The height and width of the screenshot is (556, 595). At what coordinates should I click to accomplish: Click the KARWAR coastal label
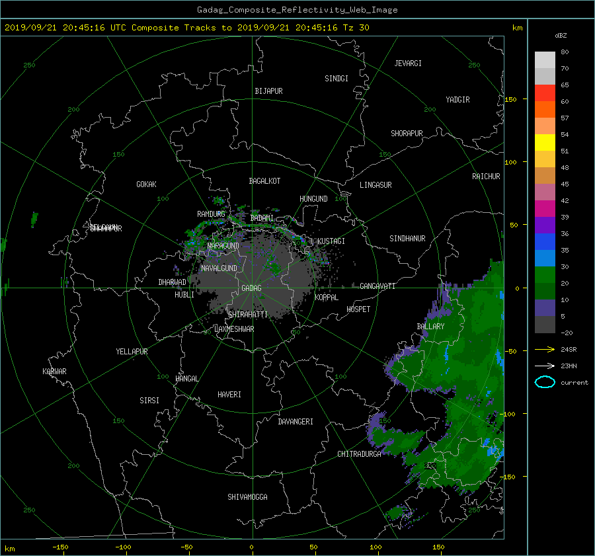tap(54, 372)
